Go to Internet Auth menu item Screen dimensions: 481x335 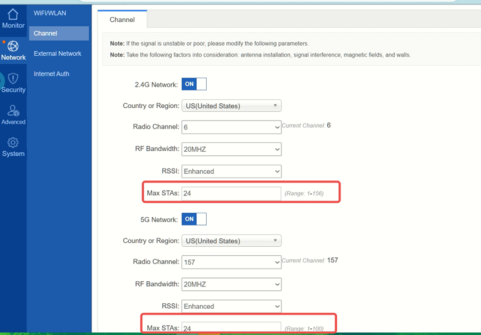(51, 74)
